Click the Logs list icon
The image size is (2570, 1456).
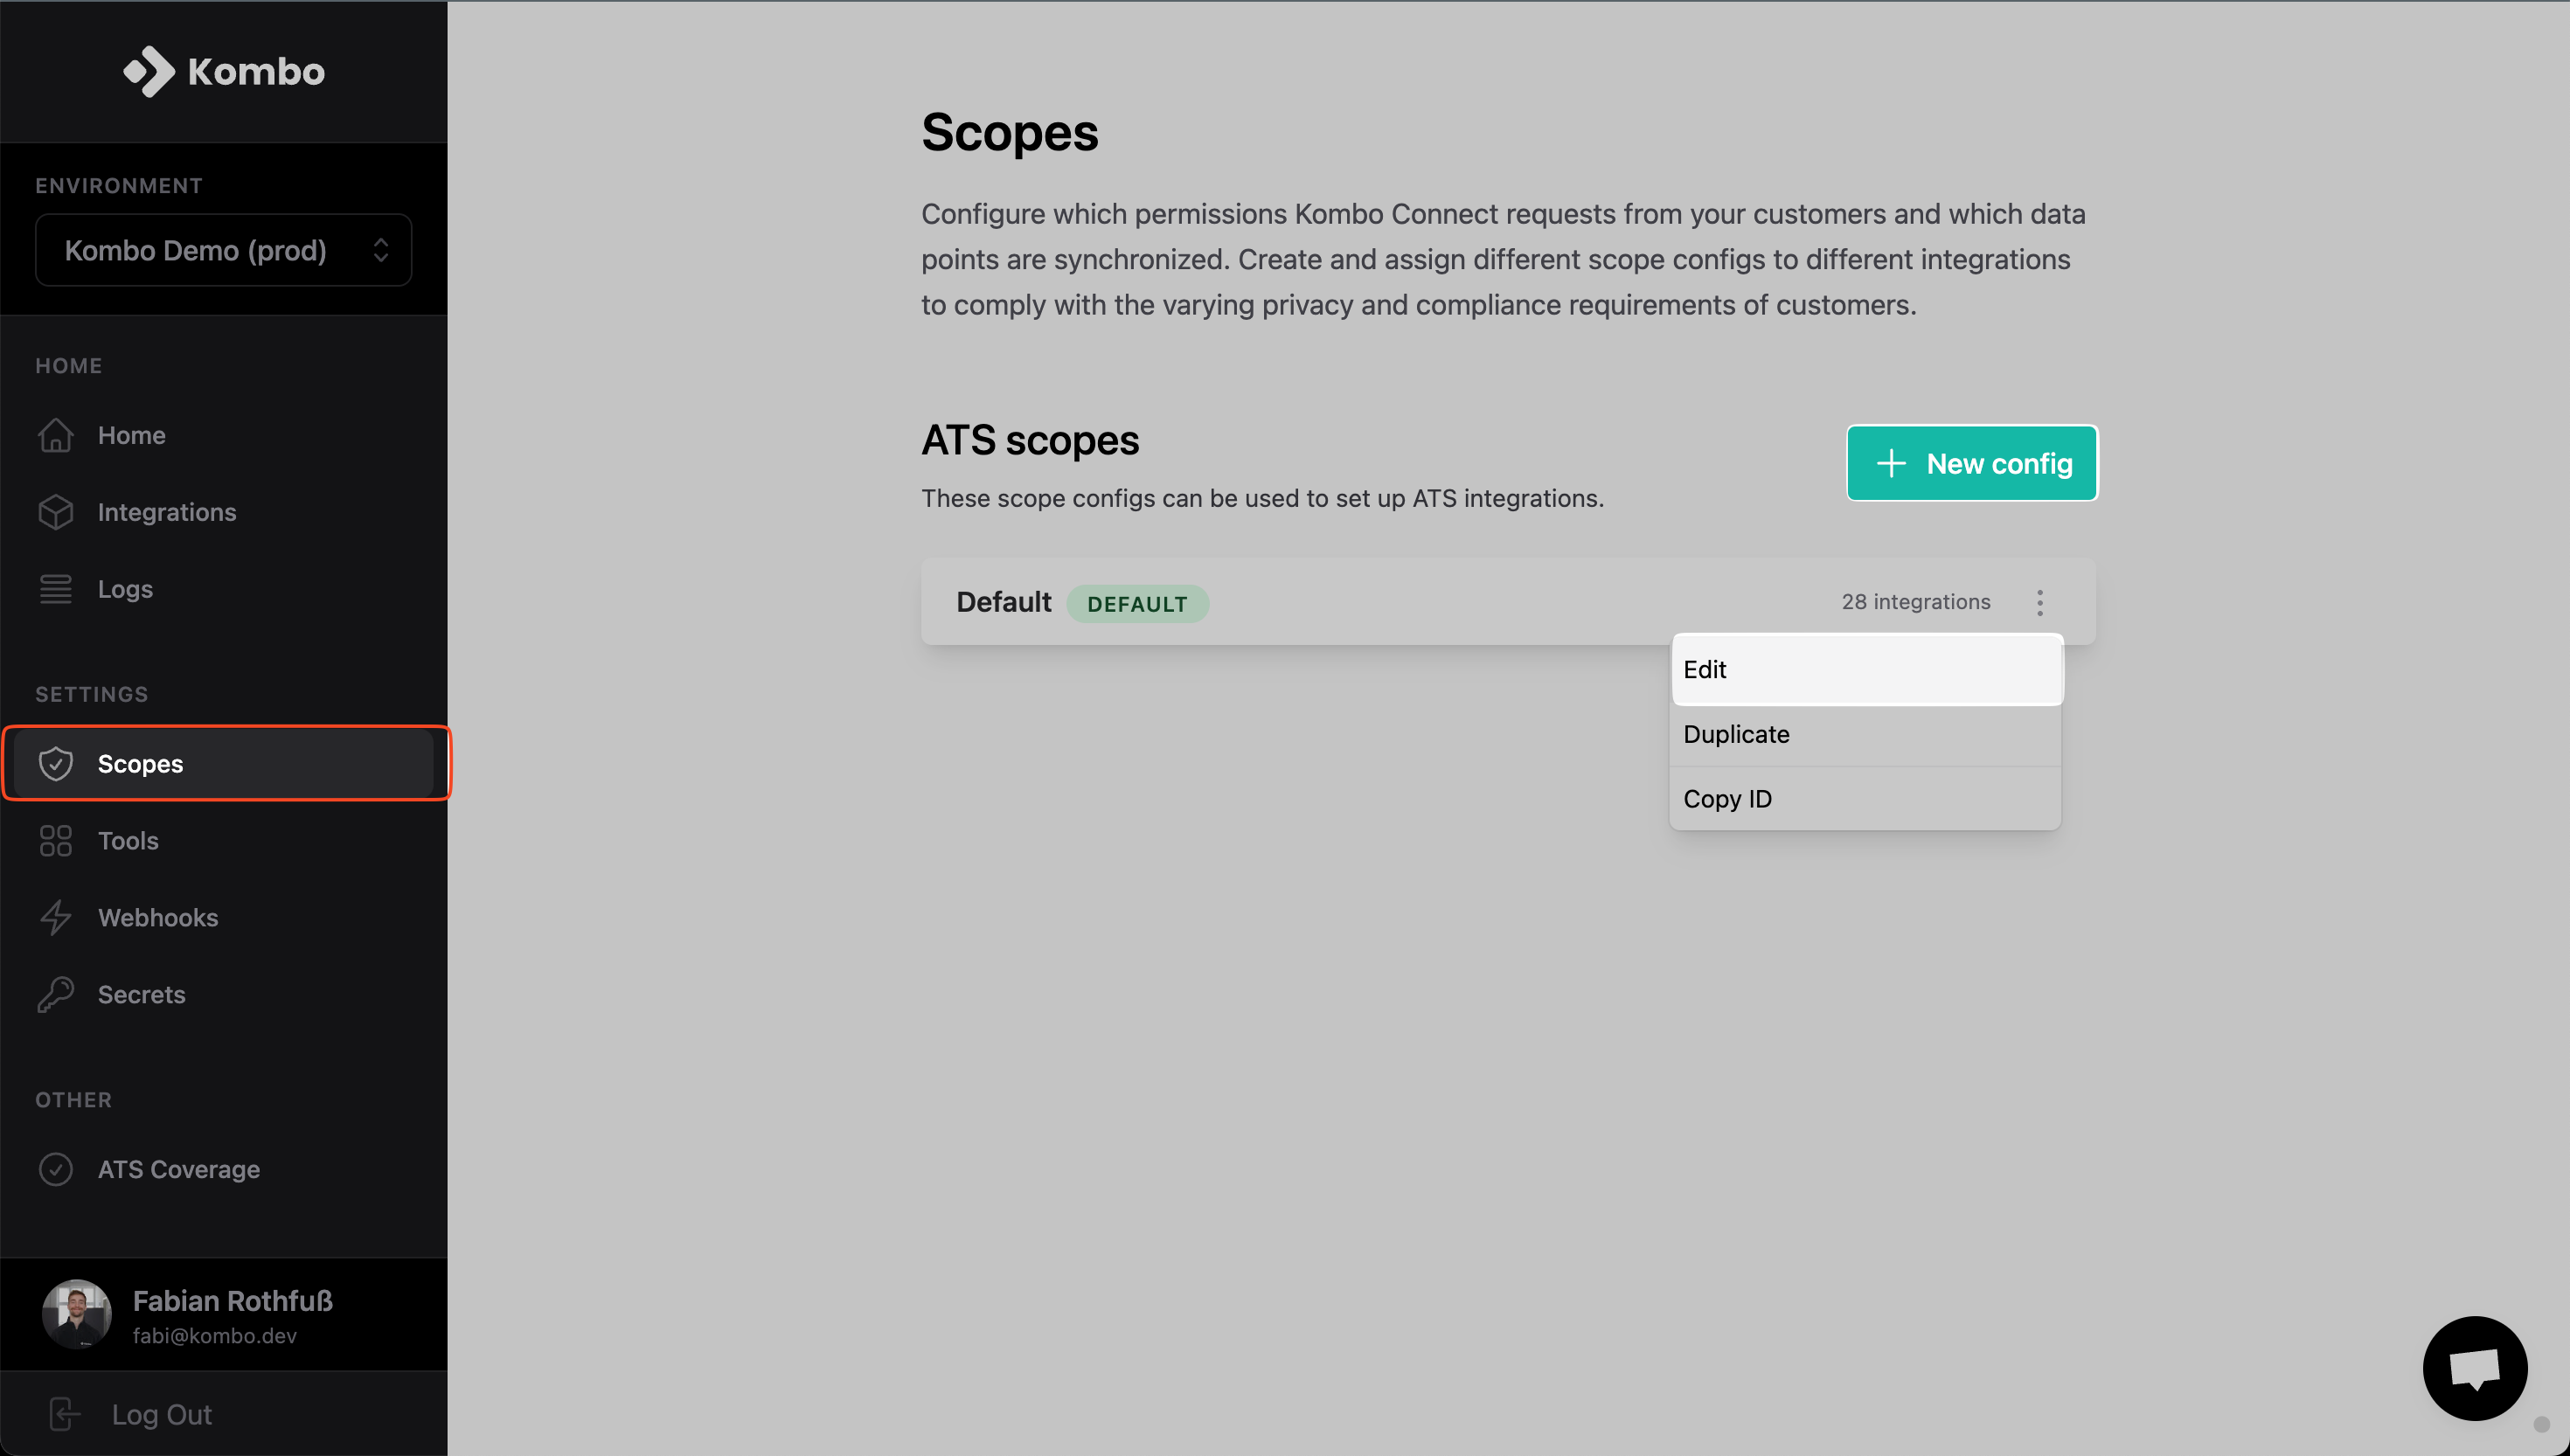point(56,589)
